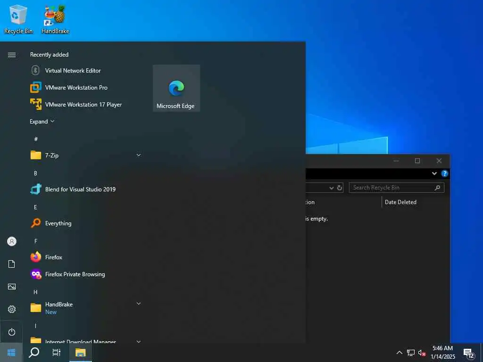Image resolution: width=483 pixels, height=362 pixels.
Task: Click the Windows Start button
Action: pos(11,353)
